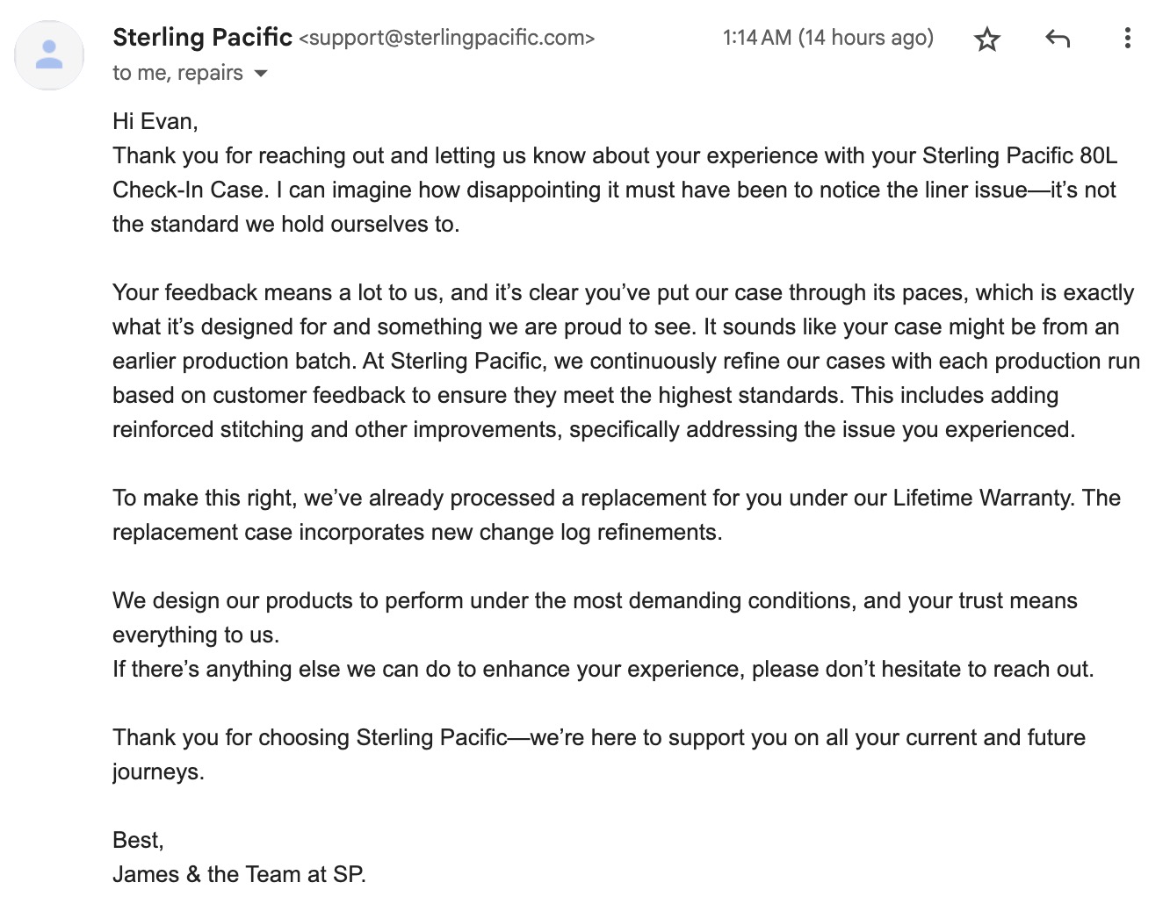The image size is (1170, 904).
Task: Click the "to me, repairs" recipient text
Action: click(177, 73)
